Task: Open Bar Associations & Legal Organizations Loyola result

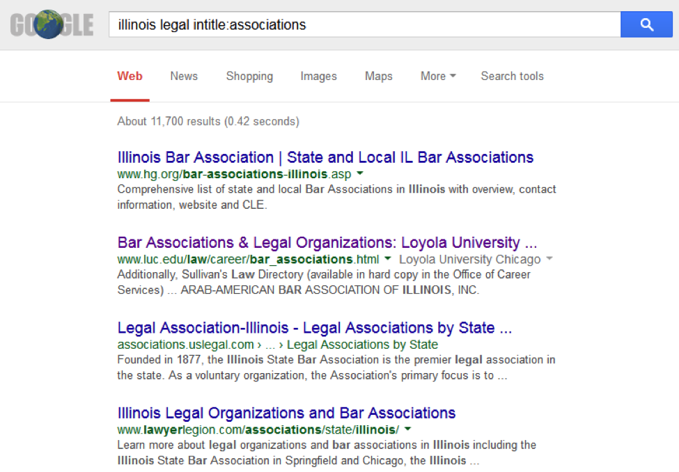Action: tap(327, 243)
